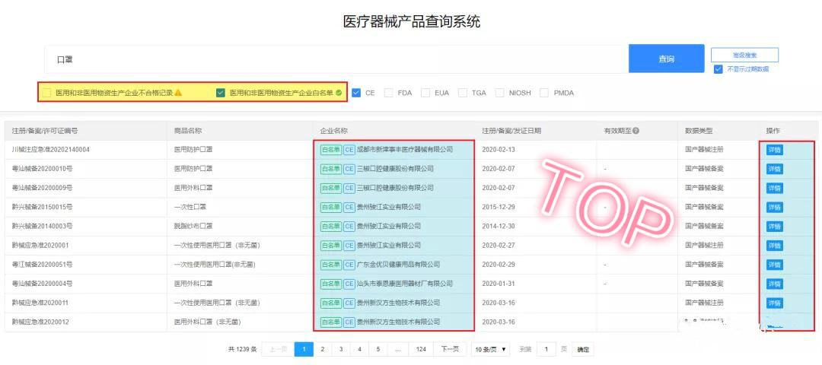Click the CE badge in row 黔械应急准2020001
Screen dimensions: 822x365
[349, 245]
